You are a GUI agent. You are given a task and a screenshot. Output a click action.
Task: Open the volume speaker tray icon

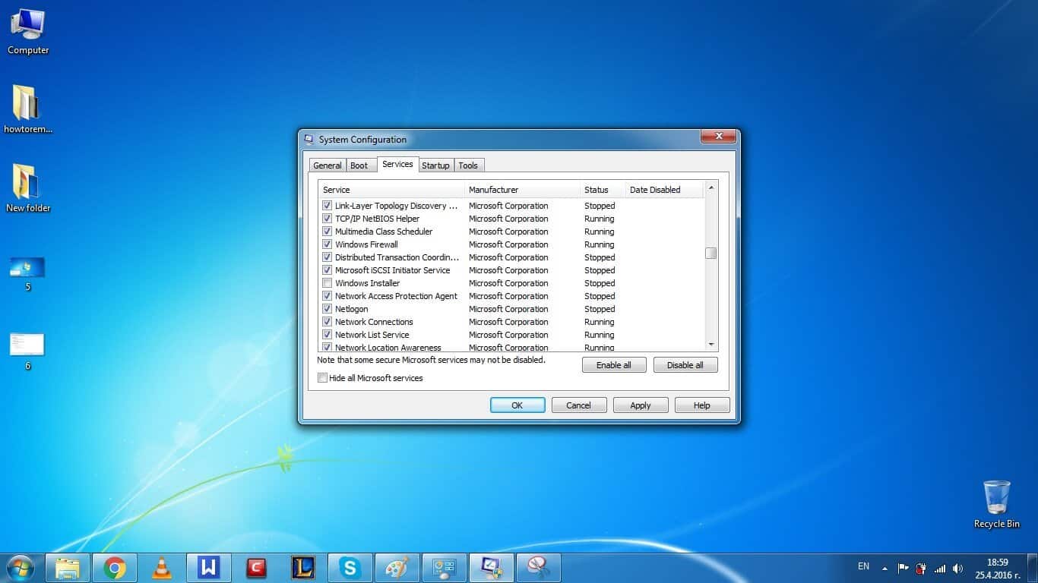(x=957, y=568)
